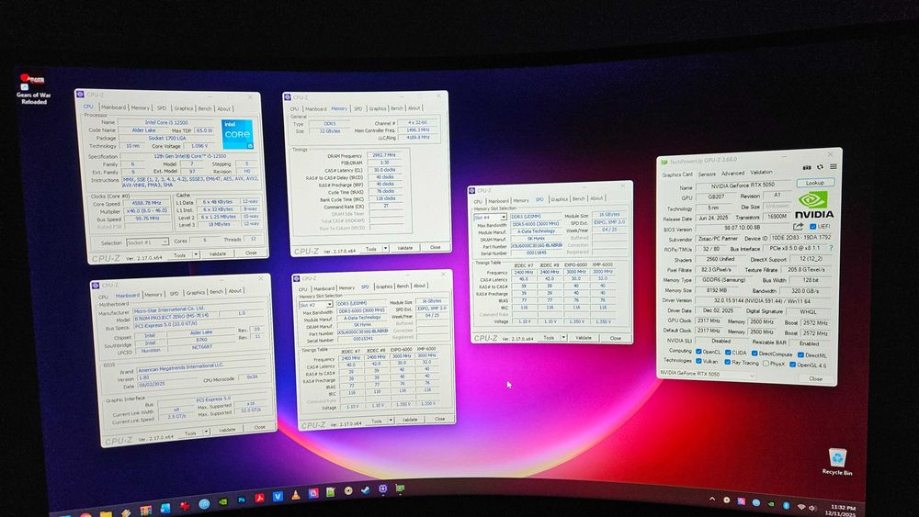Toggle the Ray Tracing checkbox

727,362
